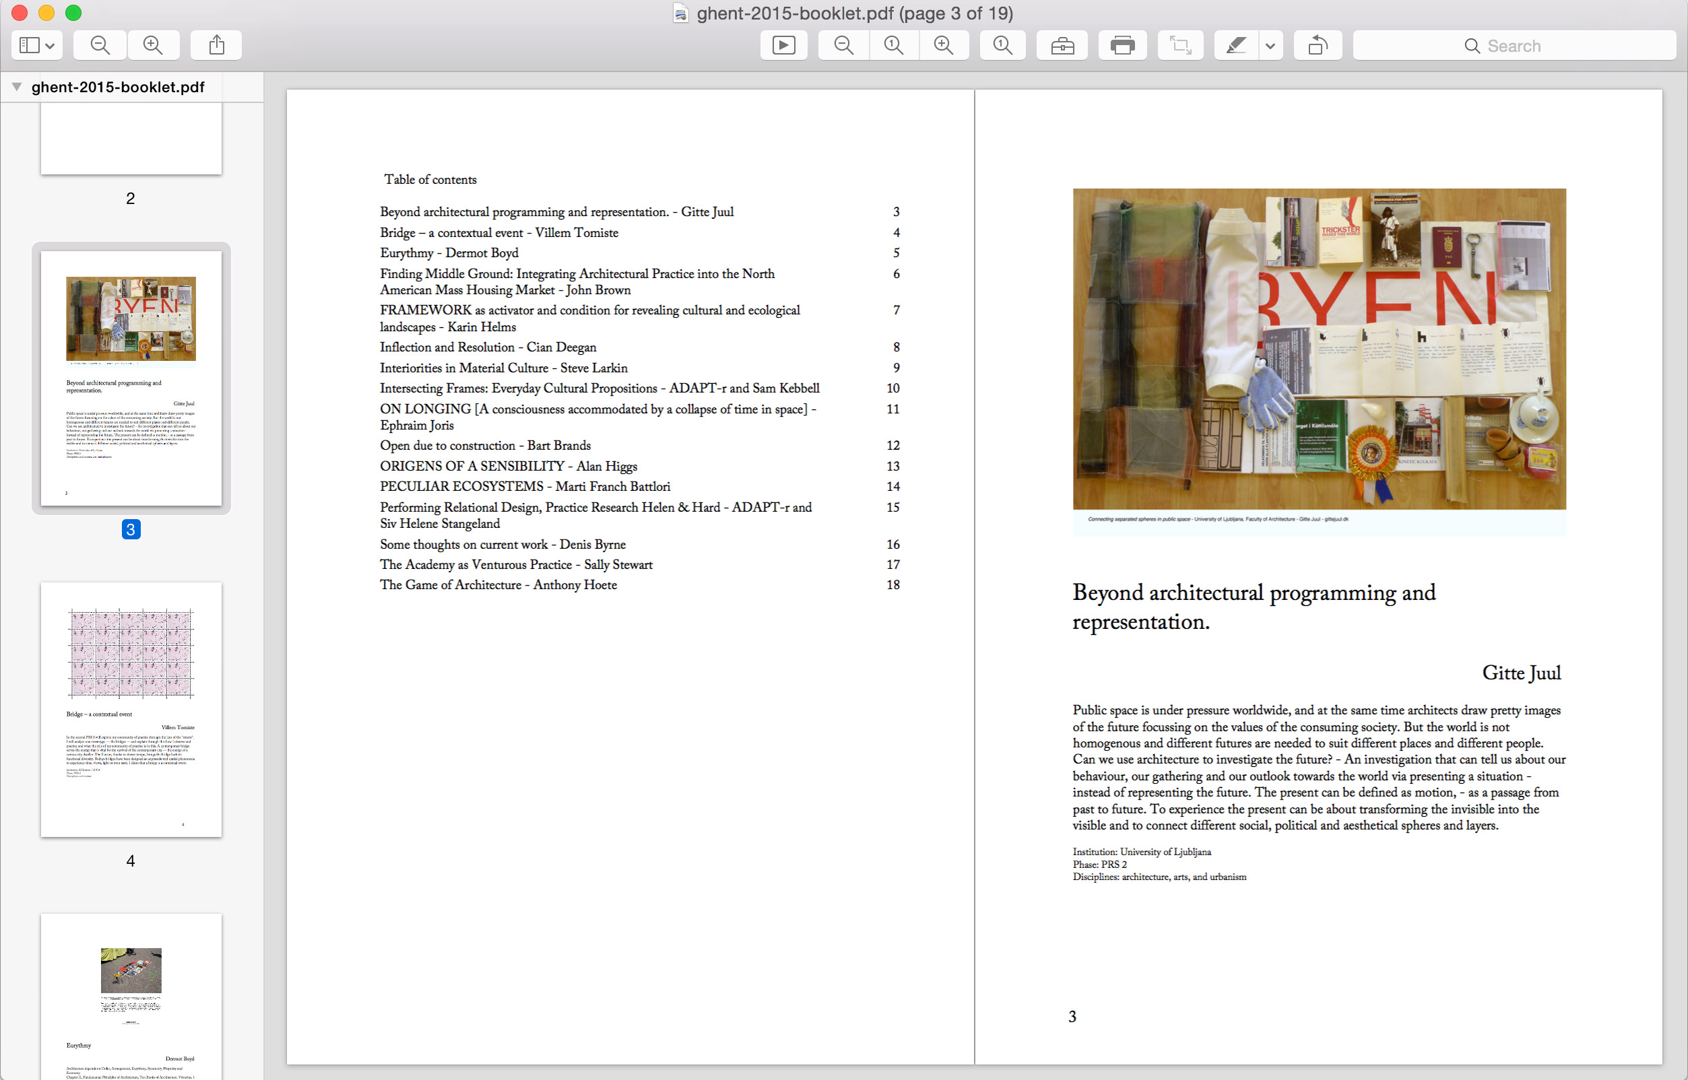Show the markup toolbox
The height and width of the screenshot is (1080, 1688).
pos(1062,46)
